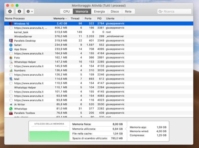199x148 pixels.
Task: Click the UTILIZZO DELLA MEMORIA heading
Action: [x=49, y=124]
